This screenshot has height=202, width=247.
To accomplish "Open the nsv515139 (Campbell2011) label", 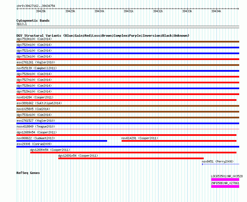I will pyautogui.click(x=37, y=68).
